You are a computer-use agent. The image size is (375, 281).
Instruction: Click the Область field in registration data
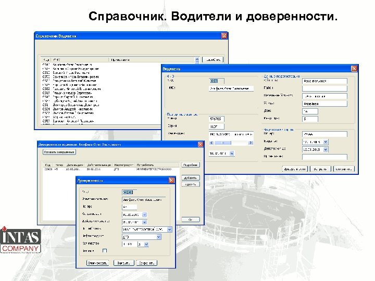(324, 81)
